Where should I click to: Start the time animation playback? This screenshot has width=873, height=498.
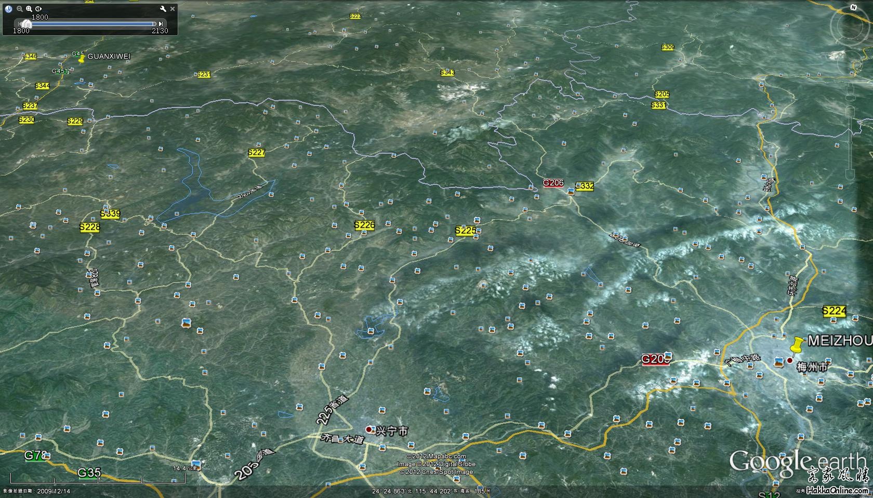39,9
